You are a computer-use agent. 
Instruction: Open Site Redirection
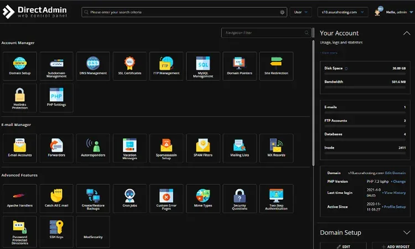276,66
